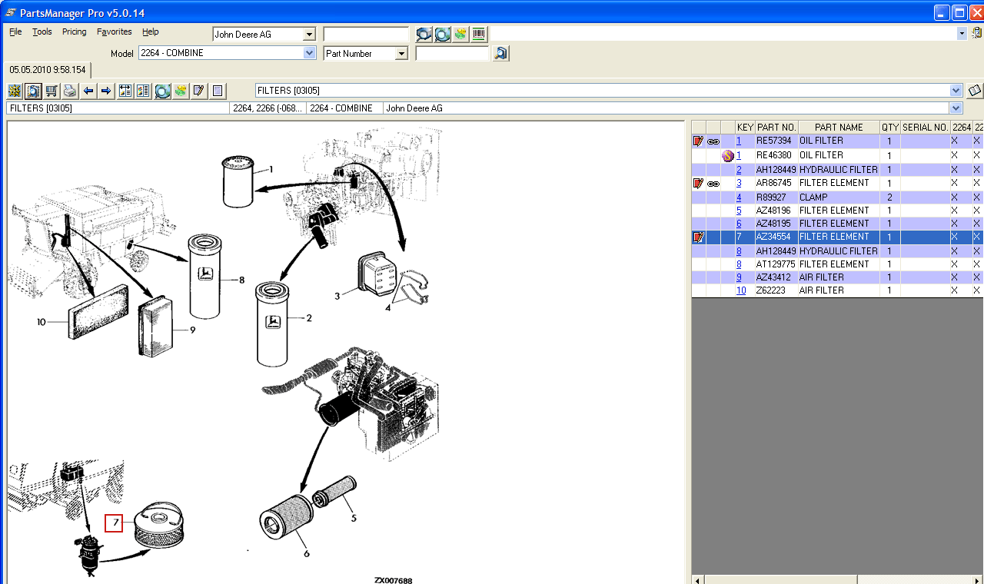
Task: Go forward with the right arrow
Action: tap(106, 91)
